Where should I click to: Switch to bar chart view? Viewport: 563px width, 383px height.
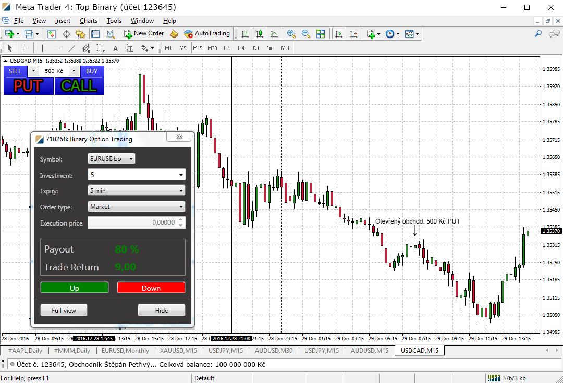(245, 34)
